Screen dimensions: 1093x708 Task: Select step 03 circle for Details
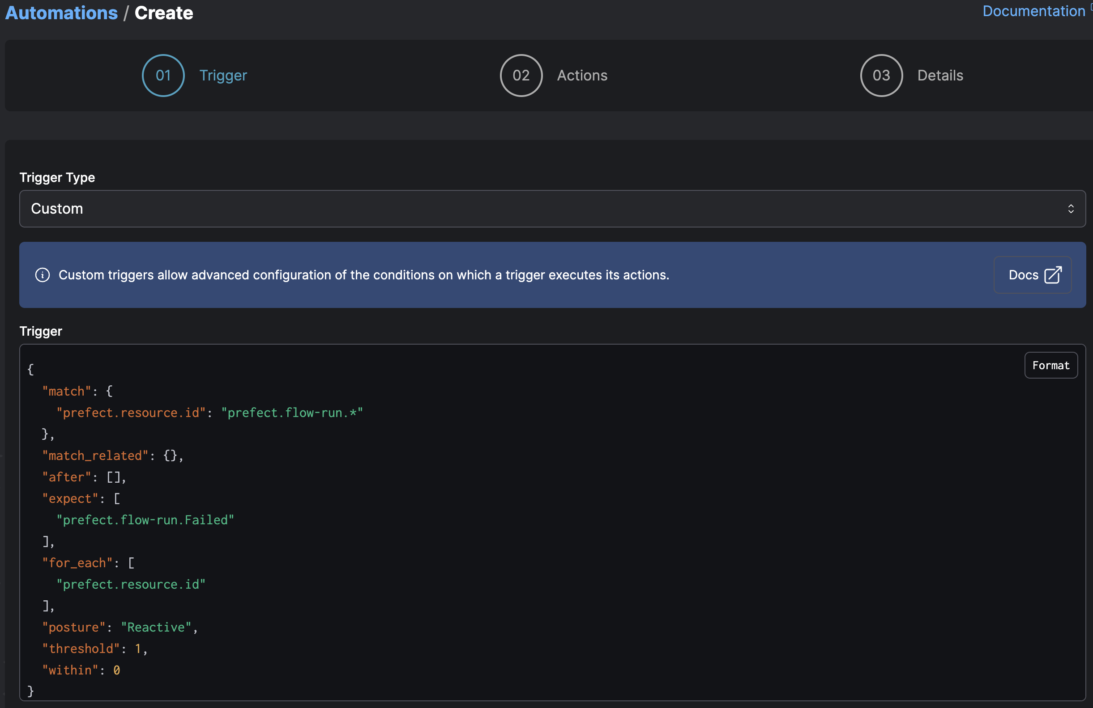point(881,75)
